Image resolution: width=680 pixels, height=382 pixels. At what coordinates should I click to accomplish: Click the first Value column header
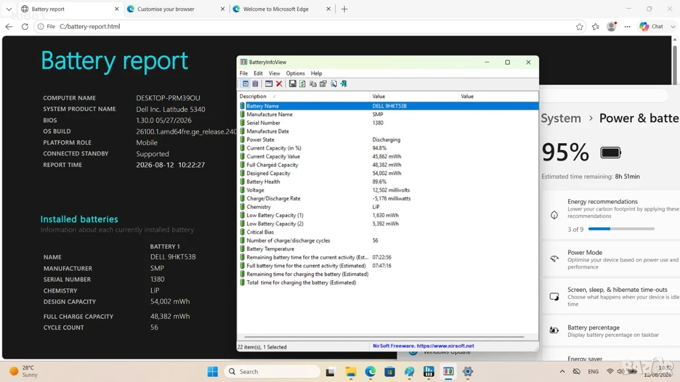[x=414, y=97]
